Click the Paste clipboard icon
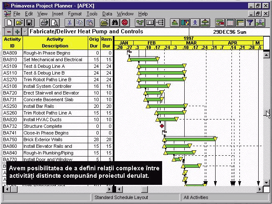Image resolution: width=272 pixels, height=204 pixels. tap(90, 22)
